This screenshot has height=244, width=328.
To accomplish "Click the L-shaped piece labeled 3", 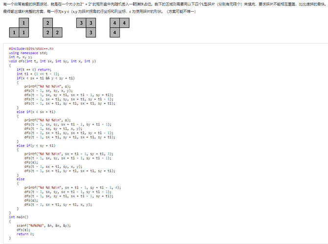I will coord(86,28).
